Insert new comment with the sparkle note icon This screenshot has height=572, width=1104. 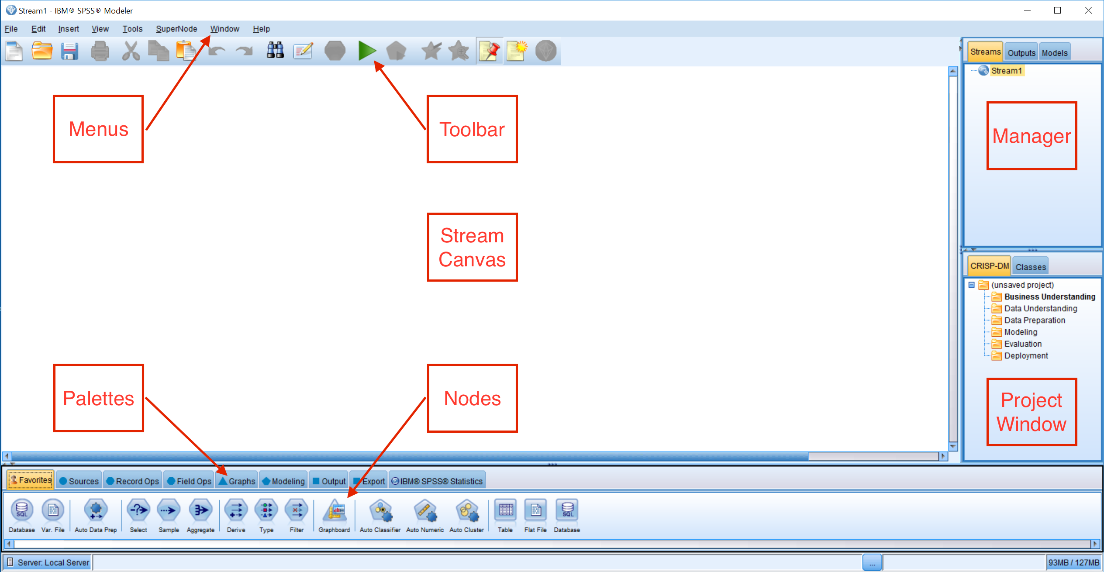click(x=517, y=51)
